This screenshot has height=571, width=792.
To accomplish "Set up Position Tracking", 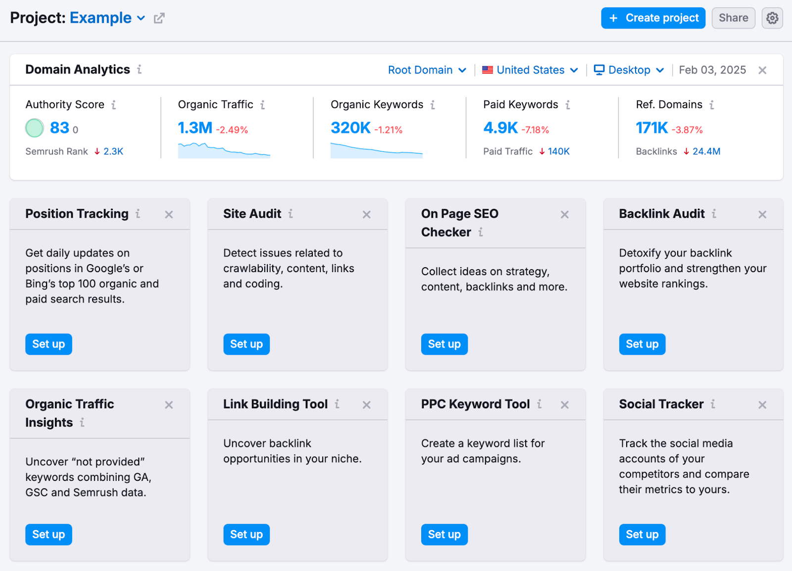I will click(x=48, y=344).
